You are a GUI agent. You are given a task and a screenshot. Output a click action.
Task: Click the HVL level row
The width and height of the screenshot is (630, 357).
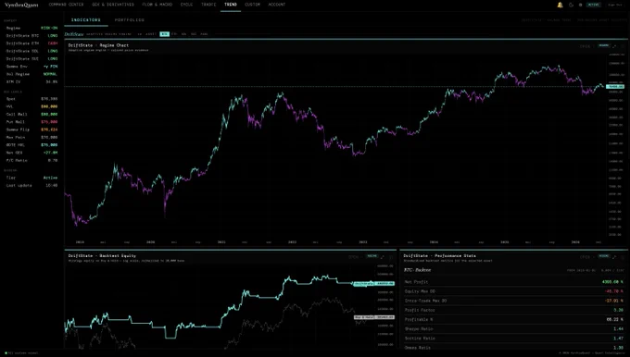click(31, 106)
